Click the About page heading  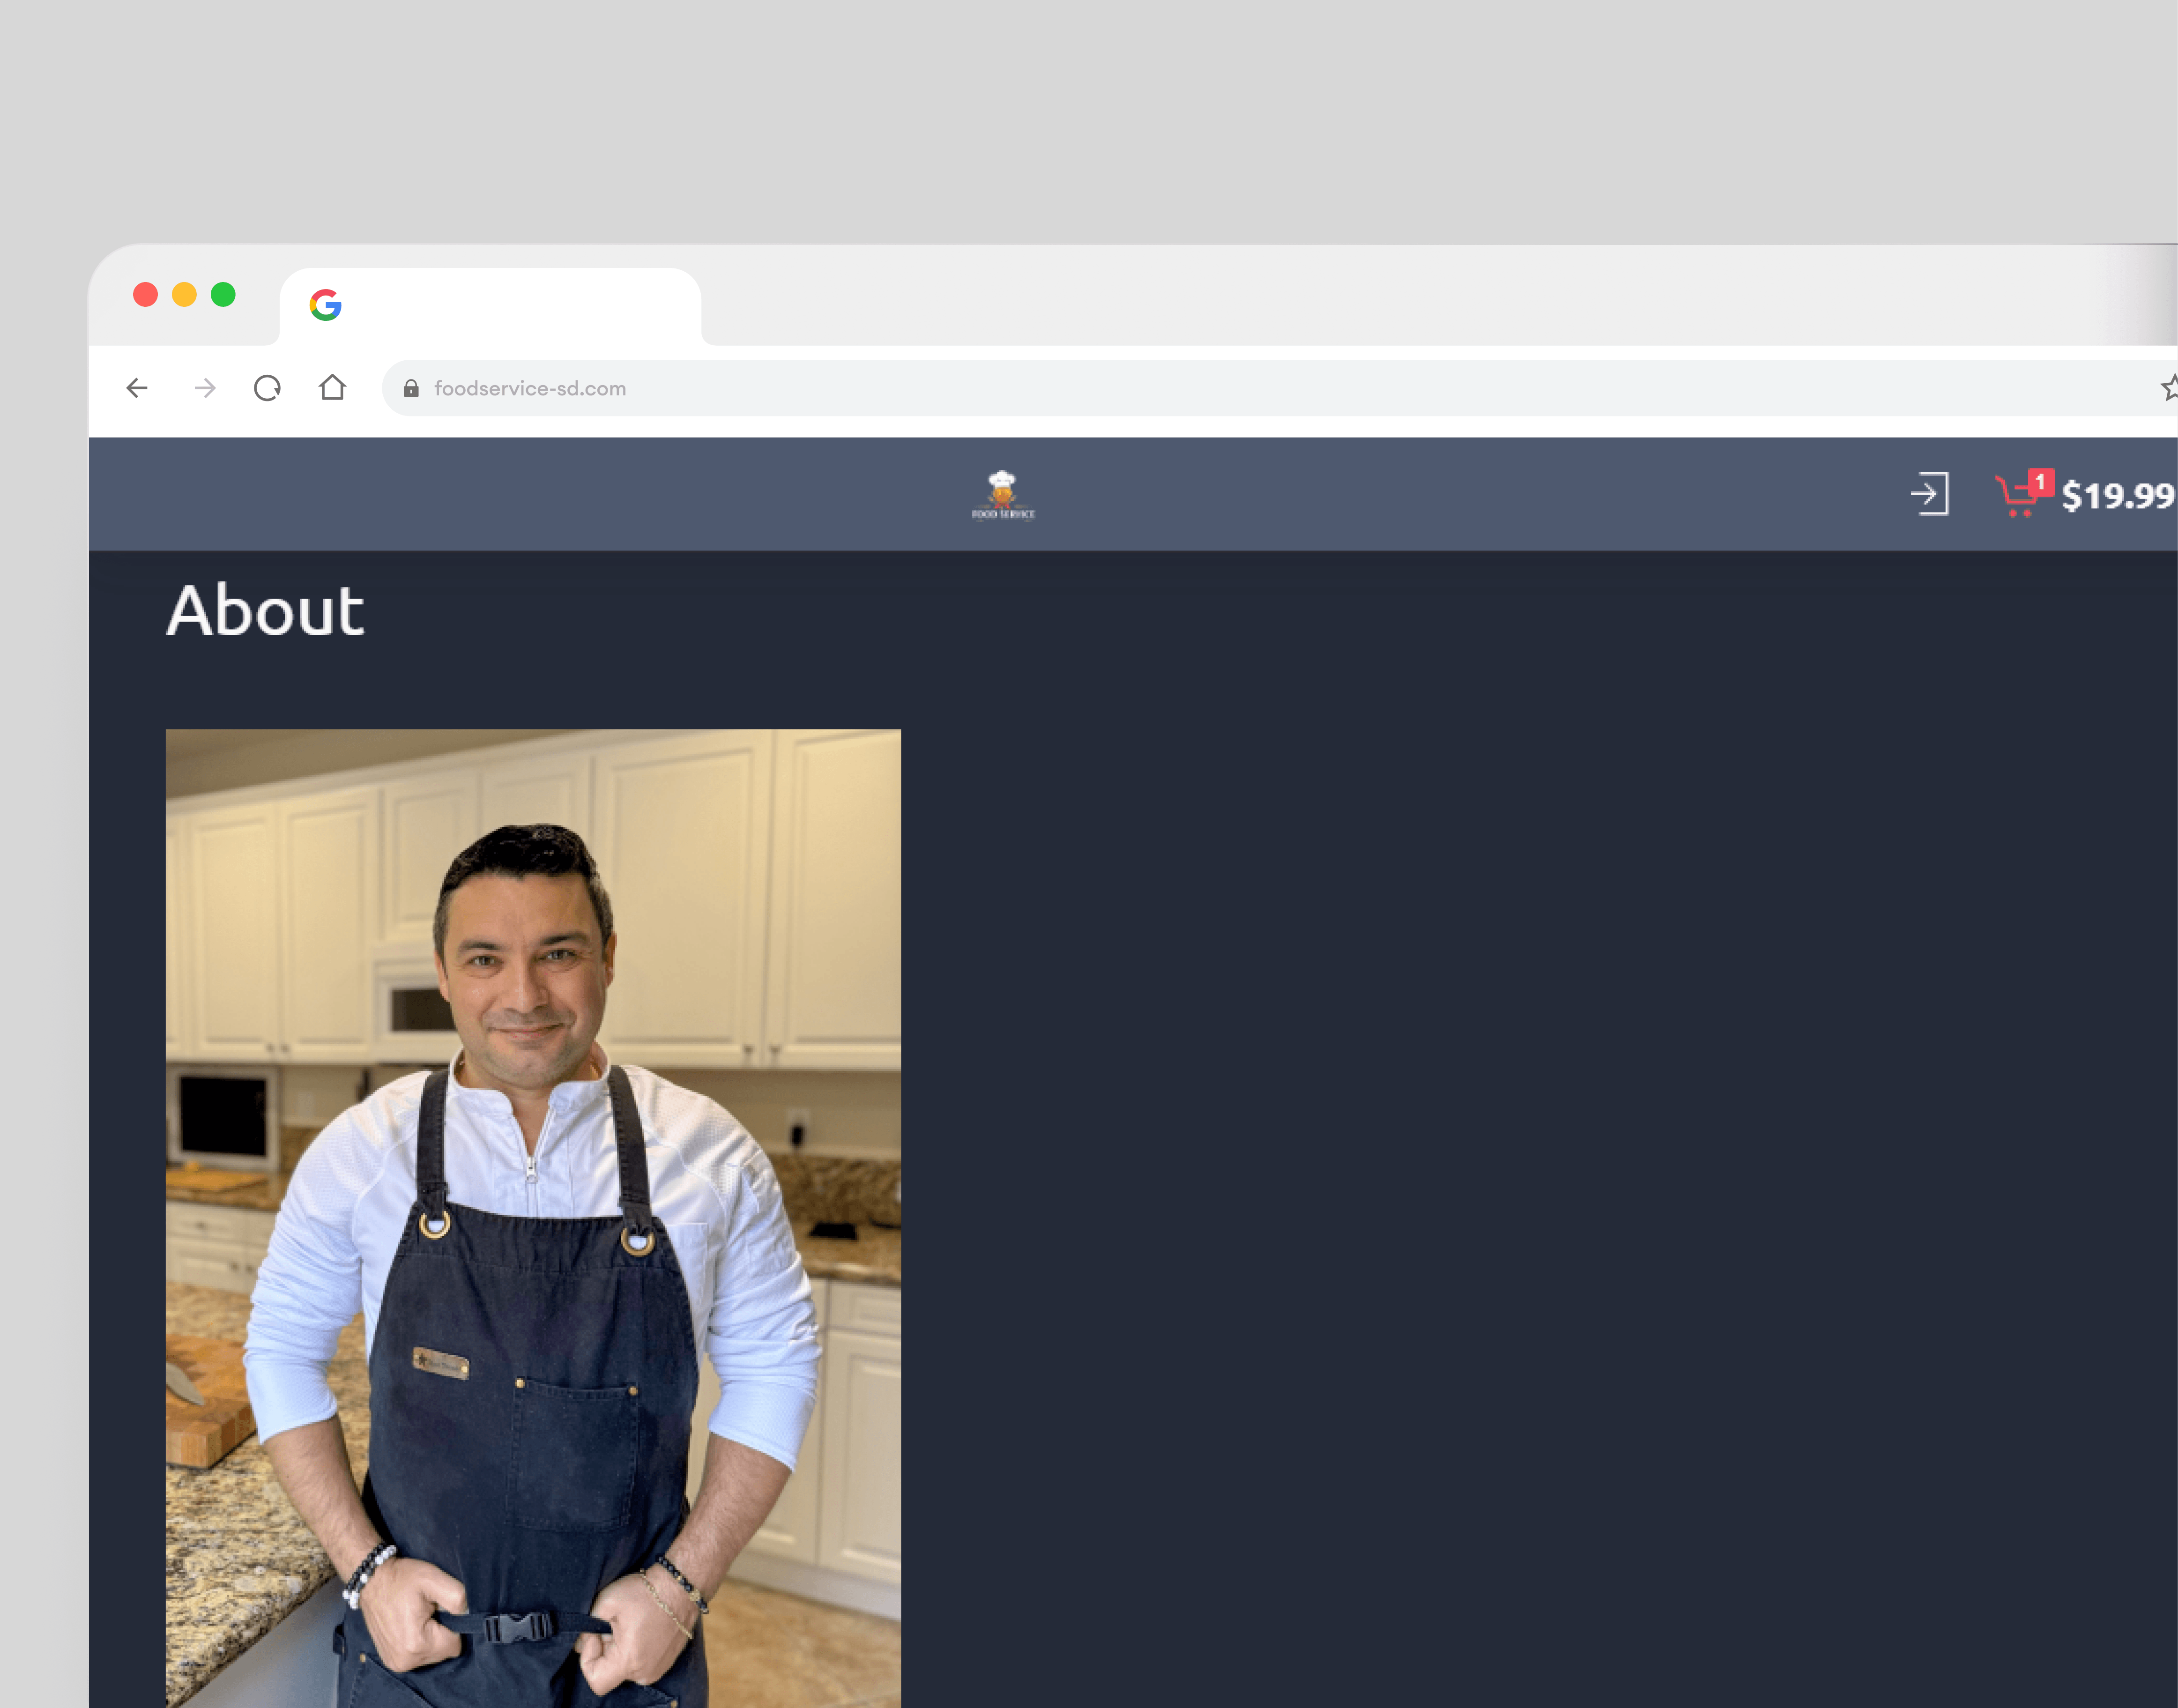coord(265,610)
